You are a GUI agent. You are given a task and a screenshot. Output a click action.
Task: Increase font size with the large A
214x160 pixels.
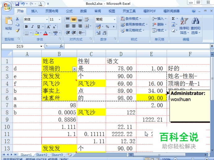tap(49, 27)
